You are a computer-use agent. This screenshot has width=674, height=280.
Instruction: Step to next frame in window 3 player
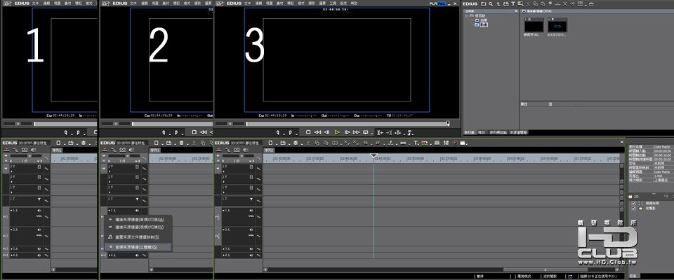(348, 132)
